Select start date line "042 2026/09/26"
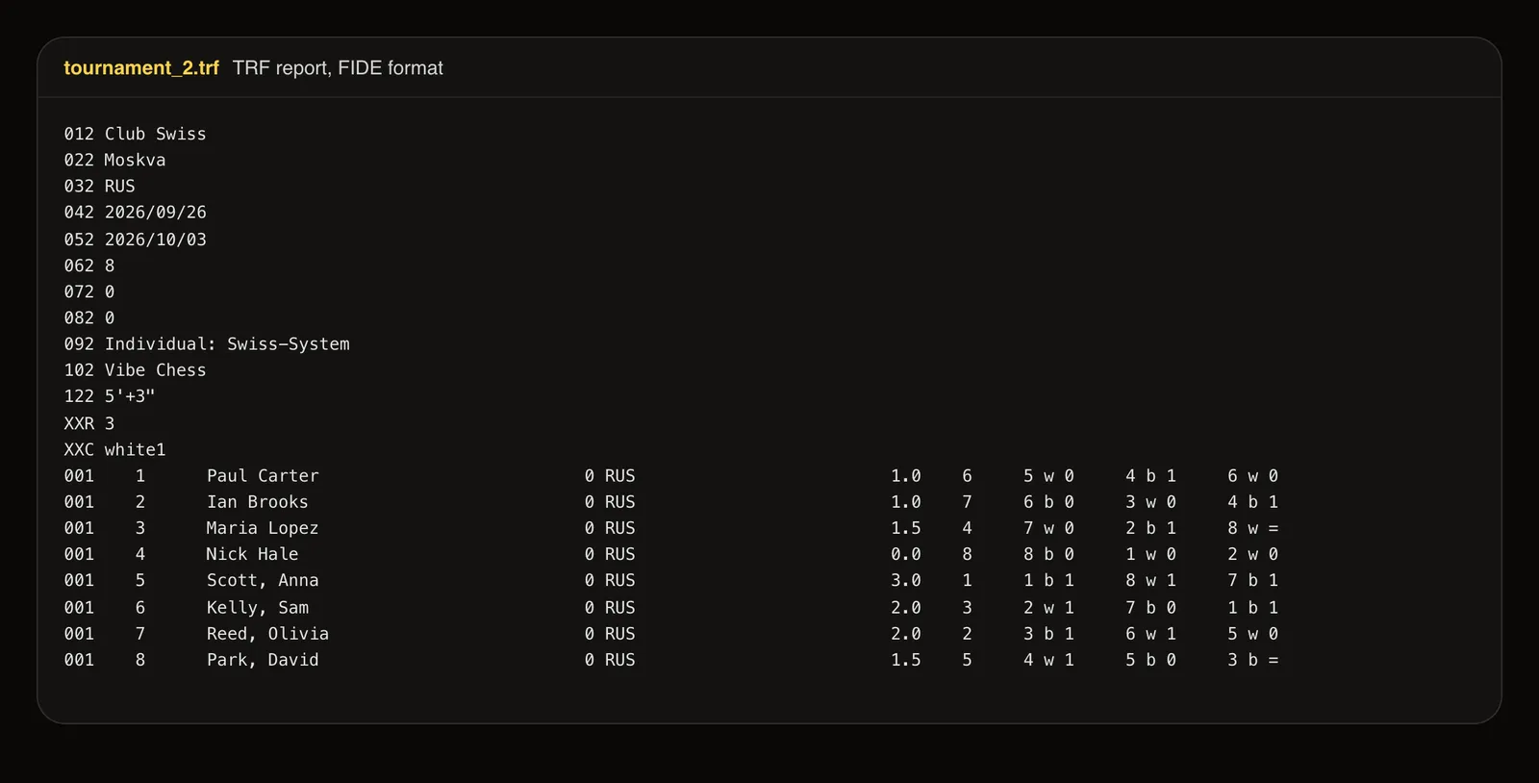1539x783 pixels. click(x=136, y=212)
